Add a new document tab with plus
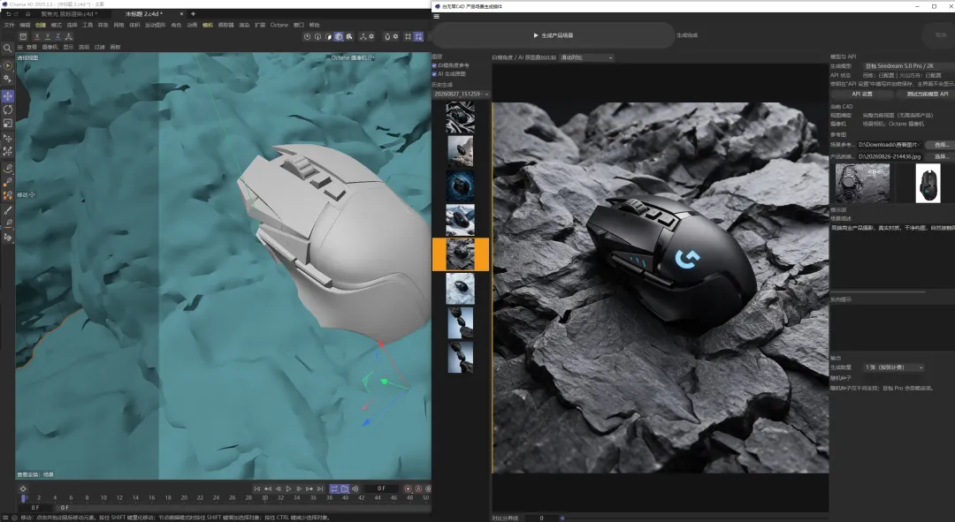Image resolution: width=955 pixels, height=522 pixels. tap(193, 13)
